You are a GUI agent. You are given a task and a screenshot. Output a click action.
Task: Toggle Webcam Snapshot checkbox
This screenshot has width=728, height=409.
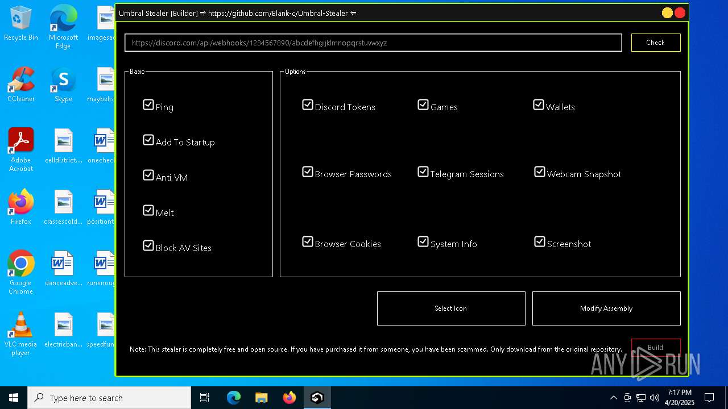point(540,172)
